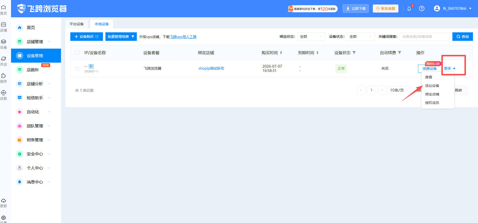Image resolution: width=478 pixels, height=223 pixels.
Task: Open the notification bell icon
Action: 409,9
